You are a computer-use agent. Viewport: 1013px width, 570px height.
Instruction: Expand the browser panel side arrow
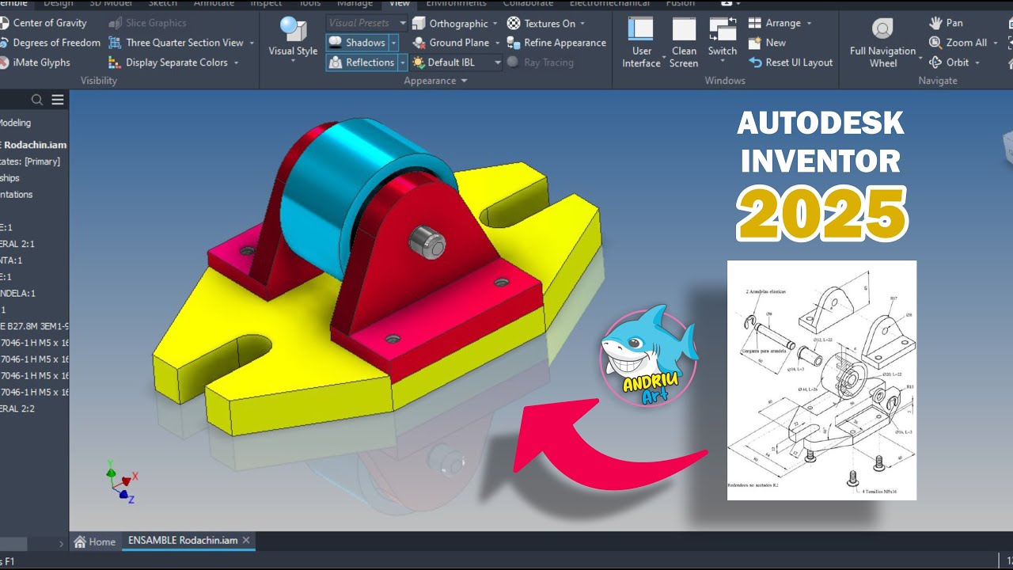pyautogui.click(x=62, y=544)
